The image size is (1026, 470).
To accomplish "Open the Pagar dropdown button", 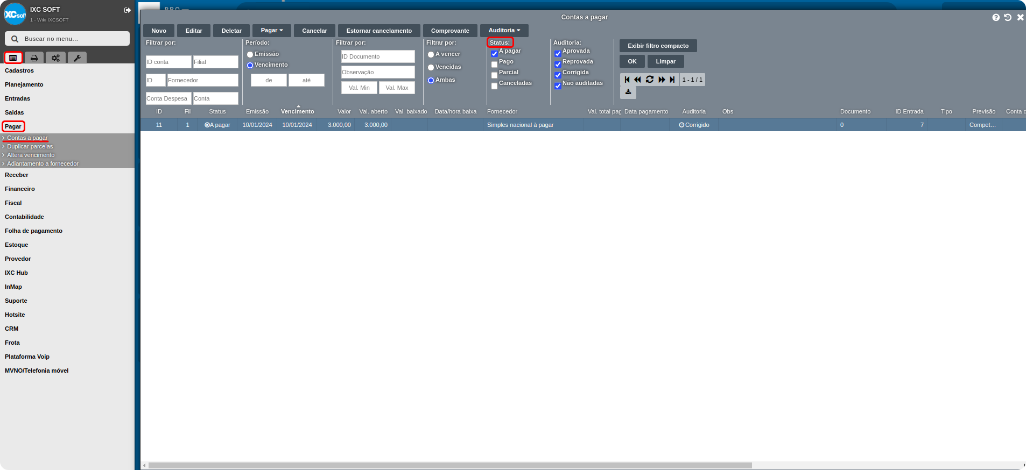I will coord(272,31).
